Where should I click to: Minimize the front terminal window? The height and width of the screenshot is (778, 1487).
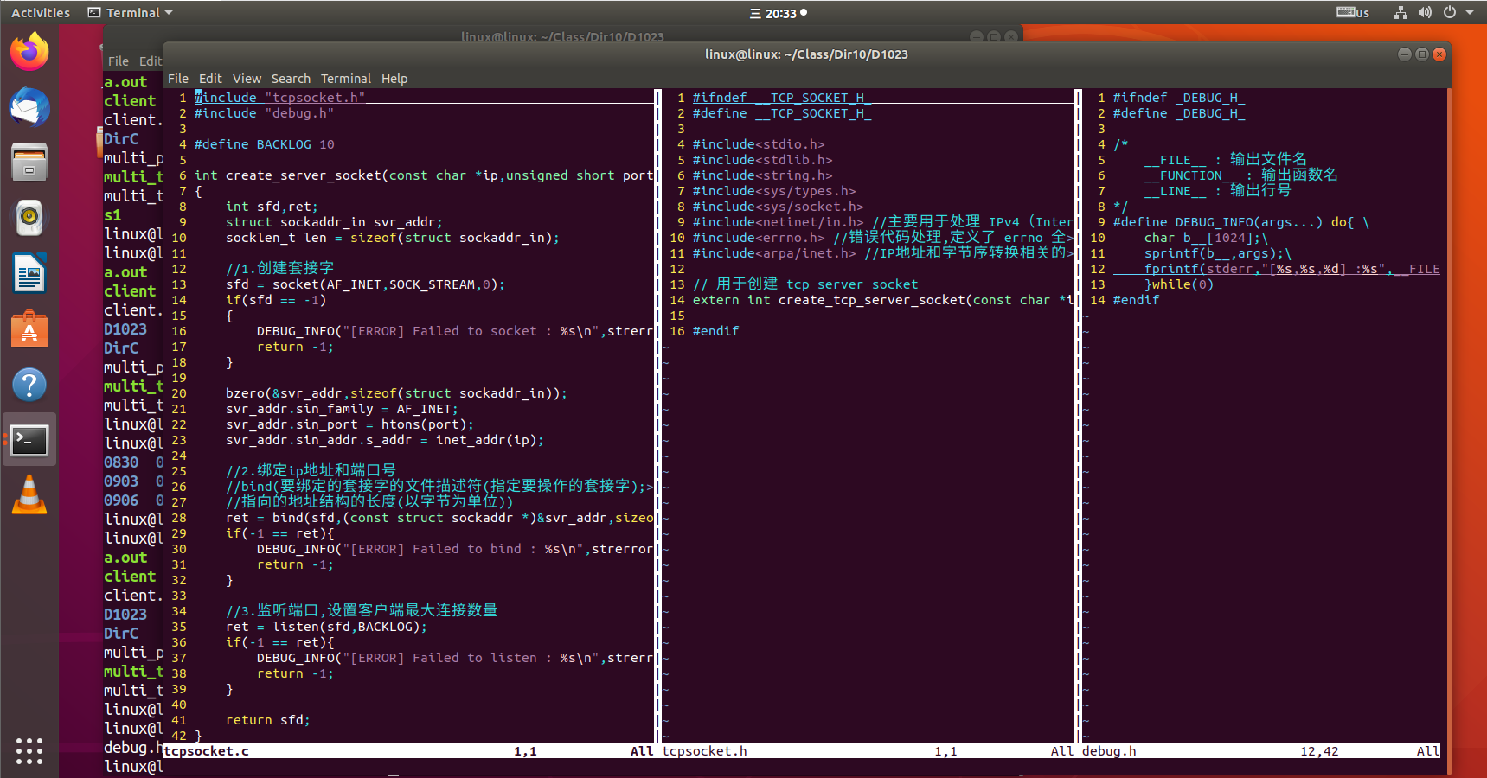1405,54
